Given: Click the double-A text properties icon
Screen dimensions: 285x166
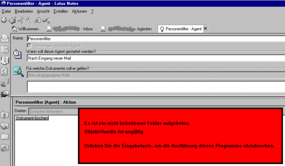Looking at the screenshot, I should (29, 20).
